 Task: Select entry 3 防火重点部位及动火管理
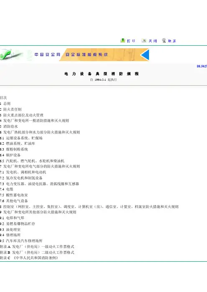[22, 115]
